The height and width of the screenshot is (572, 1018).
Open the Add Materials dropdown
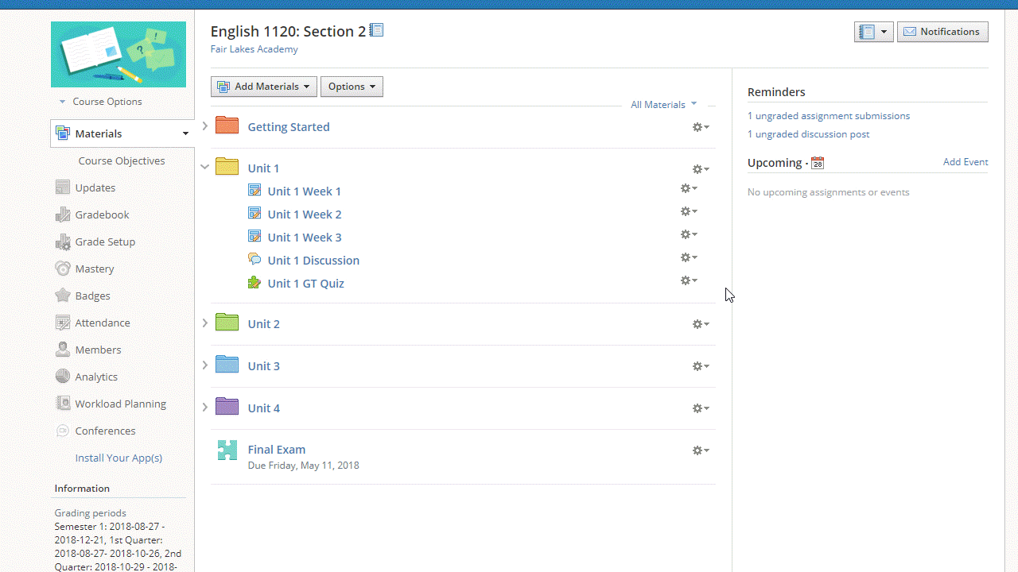(x=263, y=87)
